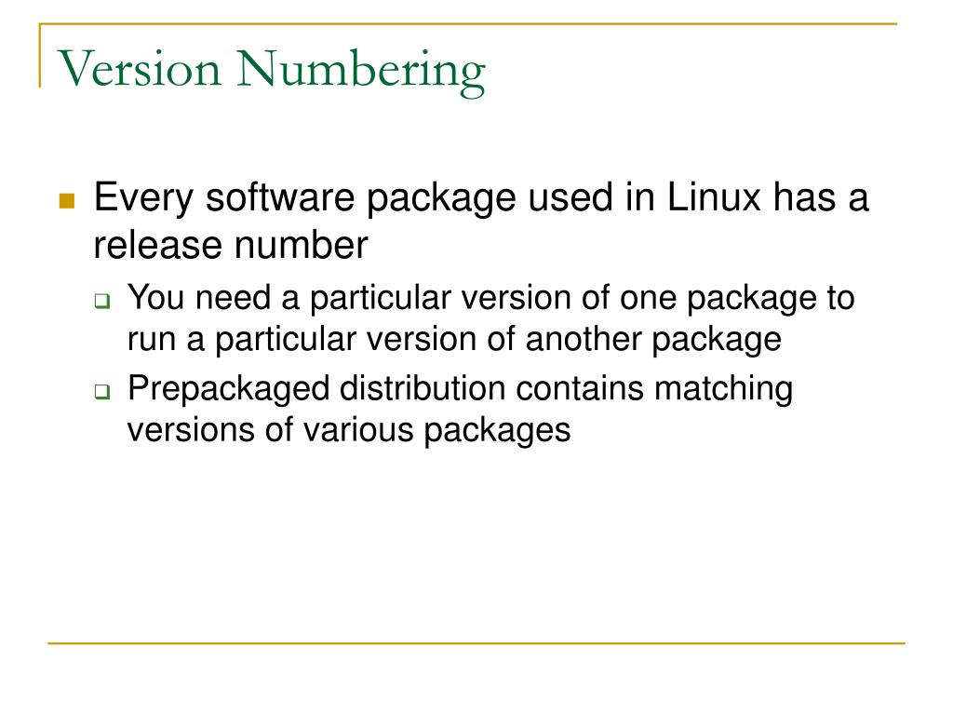Click the word 'Version' in the title
Image resolution: width=953 pixels, height=715 pixels.
click(x=140, y=68)
